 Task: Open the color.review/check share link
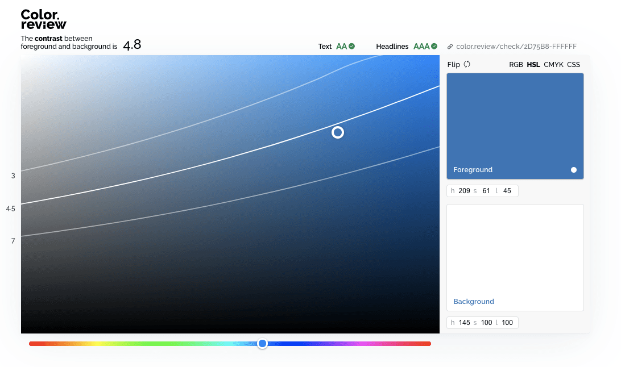(516, 47)
